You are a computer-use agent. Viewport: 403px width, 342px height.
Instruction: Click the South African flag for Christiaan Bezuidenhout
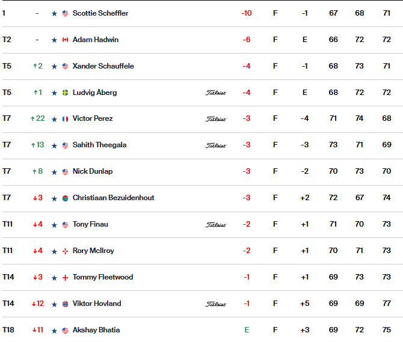(x=66, y=198)
